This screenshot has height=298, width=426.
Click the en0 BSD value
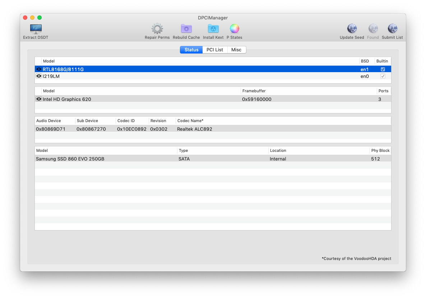pos(364,76)
